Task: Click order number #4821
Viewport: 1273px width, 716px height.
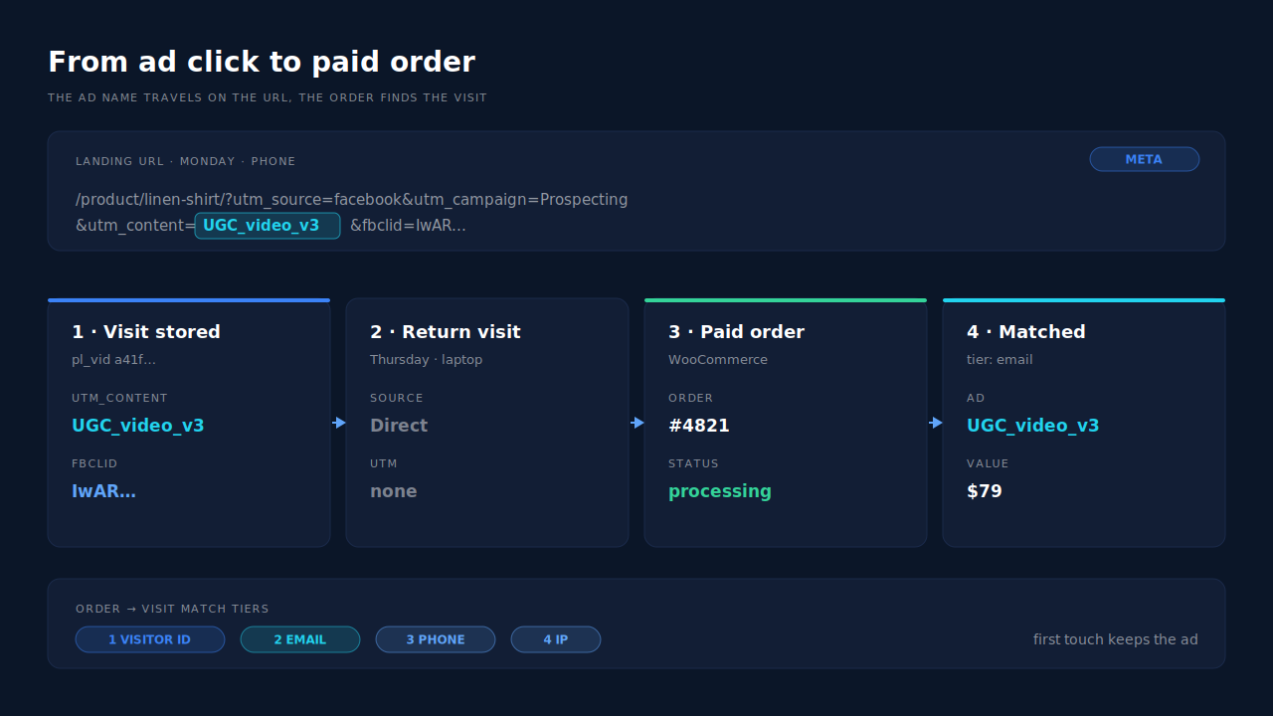Action: coord(699,426)
